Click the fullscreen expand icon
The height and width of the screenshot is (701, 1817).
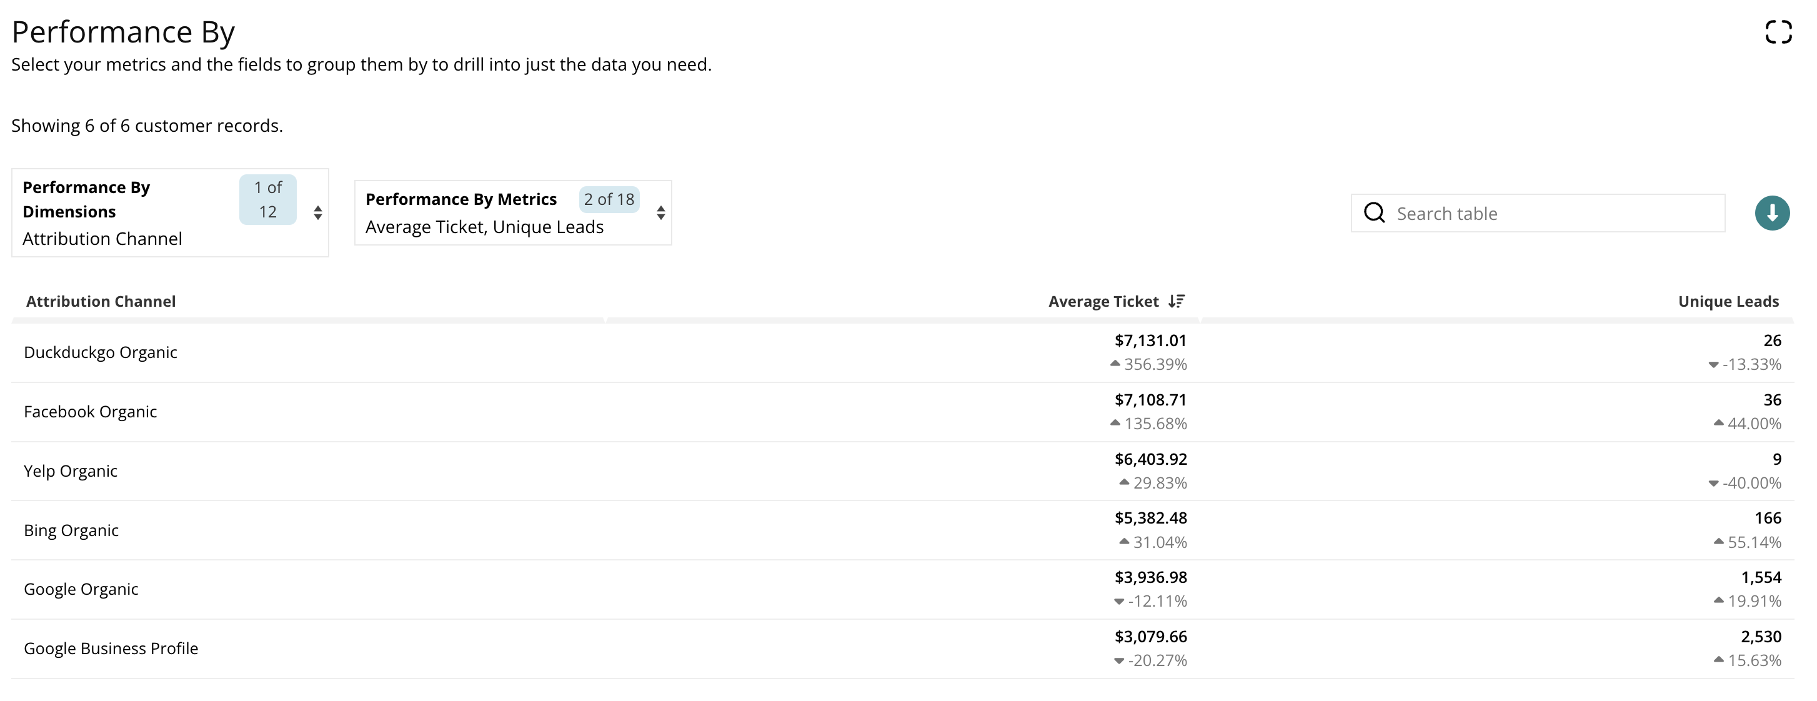[1778, 32]
